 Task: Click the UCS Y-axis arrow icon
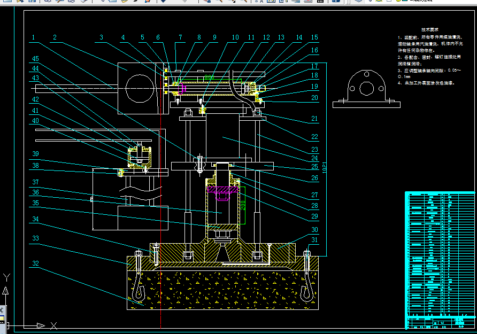[x=5, y=289]
